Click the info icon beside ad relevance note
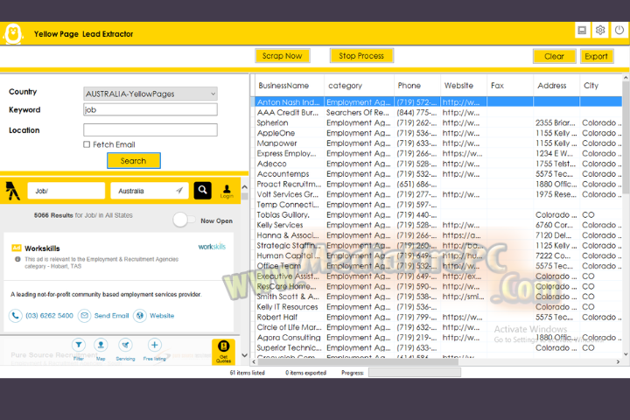630x420 pixels. point(17,259)
